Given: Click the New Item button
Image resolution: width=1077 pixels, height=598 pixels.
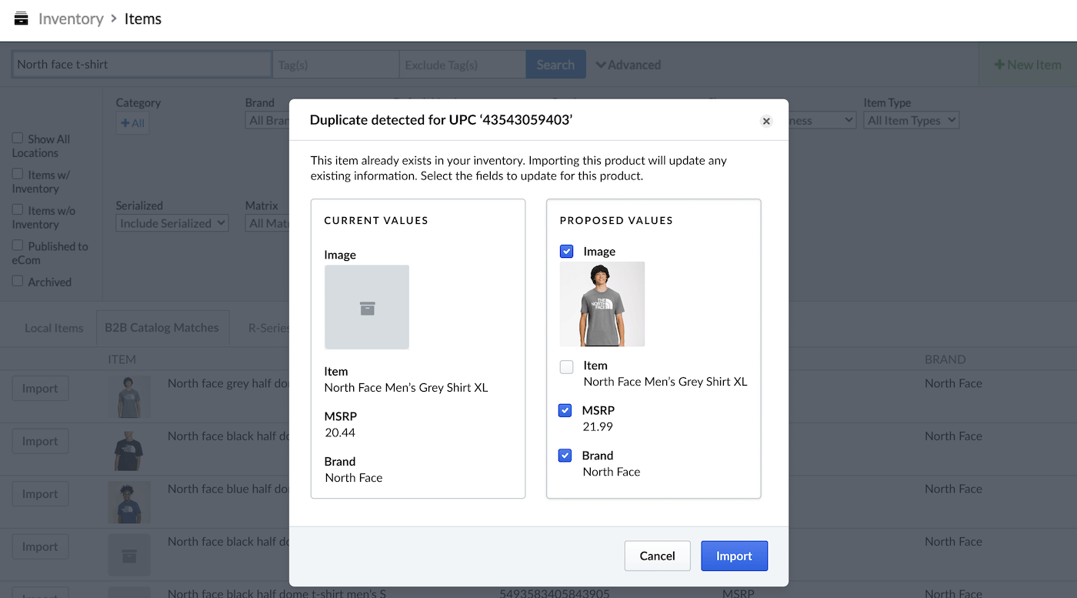Looking at the screenshot, I should [1028, 65].
